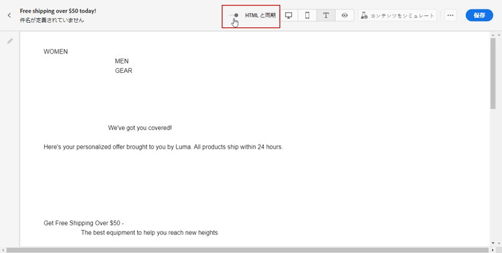Switch to mobile preview view
Viewport: 502px width, 253px height.
[x=307, y=15]
